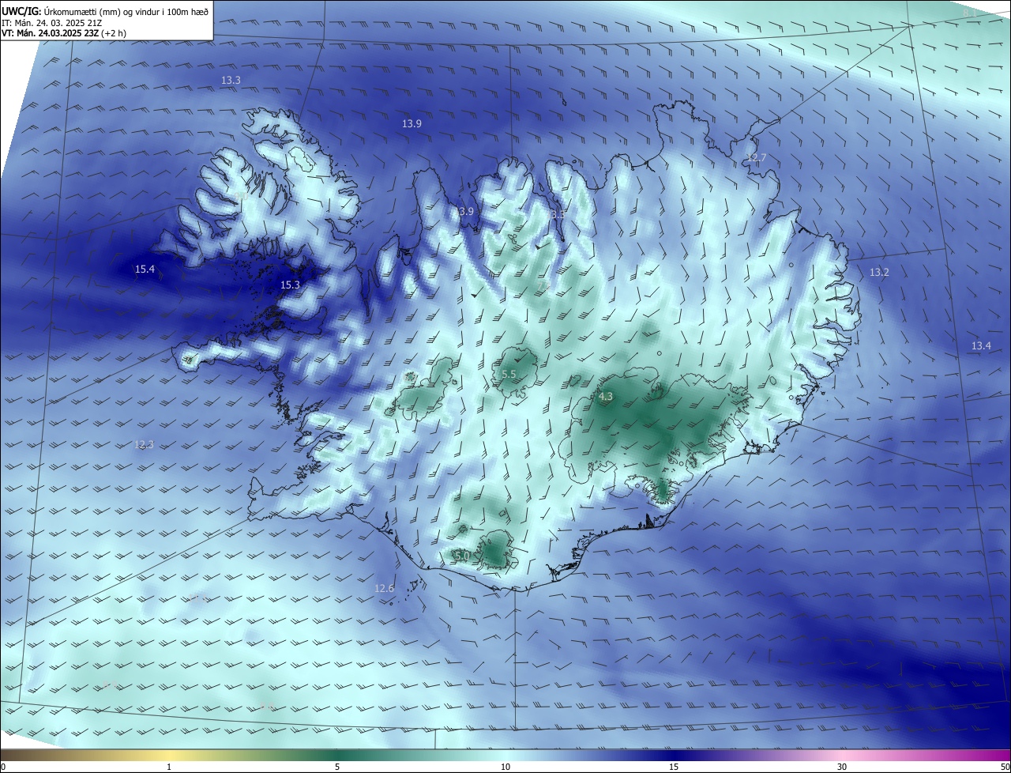Click the 5.0 value label near the south coast
Viewport: 1011px width, 773px height.
point(462,556)
